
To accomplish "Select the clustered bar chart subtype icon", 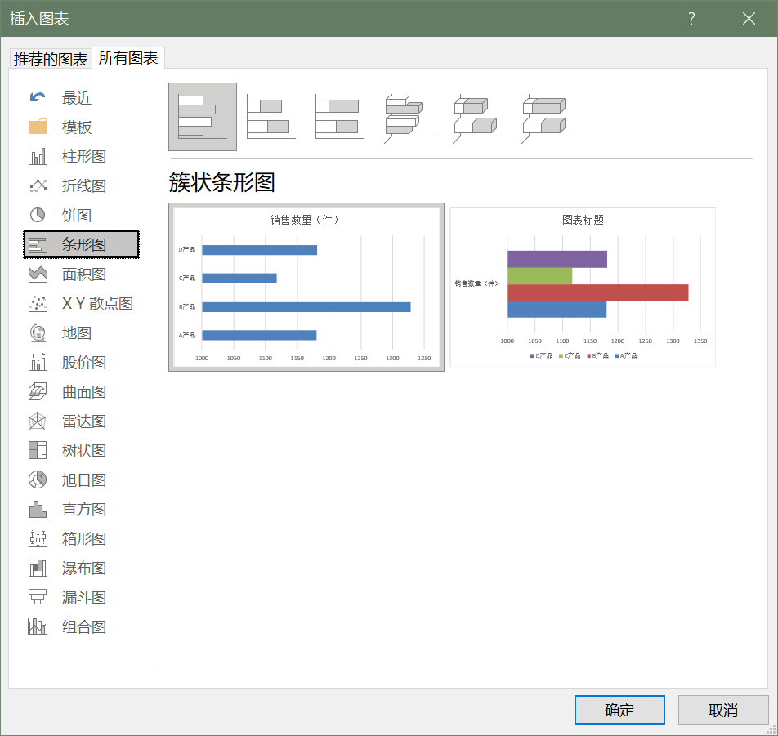I will coord(202,117).
